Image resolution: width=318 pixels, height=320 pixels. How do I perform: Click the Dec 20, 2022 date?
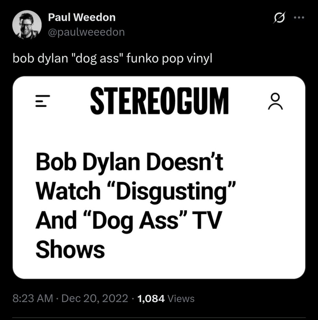click(x=95, y=299)
